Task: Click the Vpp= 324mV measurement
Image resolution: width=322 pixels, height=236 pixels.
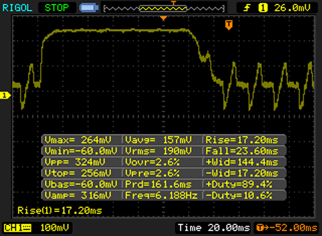Action: [x=75, y=162]
